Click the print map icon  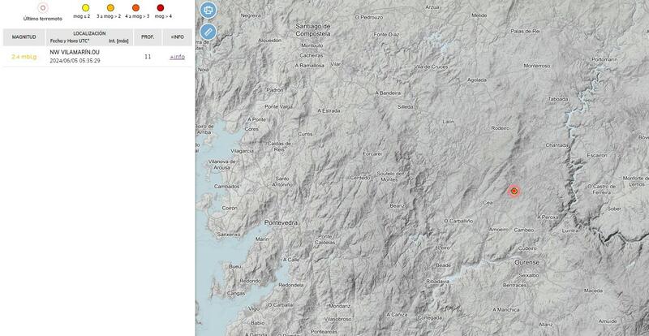208,11
